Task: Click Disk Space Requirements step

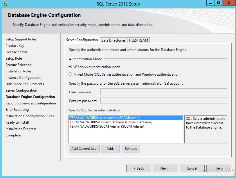Action: point(25,84)
